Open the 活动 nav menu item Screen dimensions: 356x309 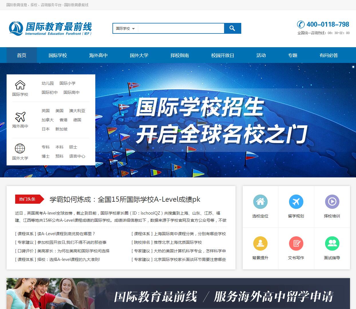pos(261,55)
